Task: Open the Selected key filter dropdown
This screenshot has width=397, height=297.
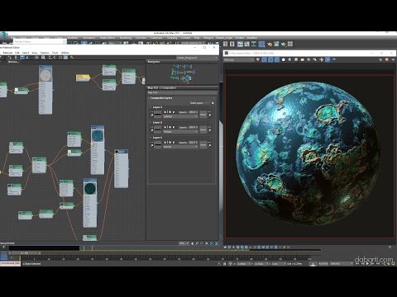Action: point(342,263)
